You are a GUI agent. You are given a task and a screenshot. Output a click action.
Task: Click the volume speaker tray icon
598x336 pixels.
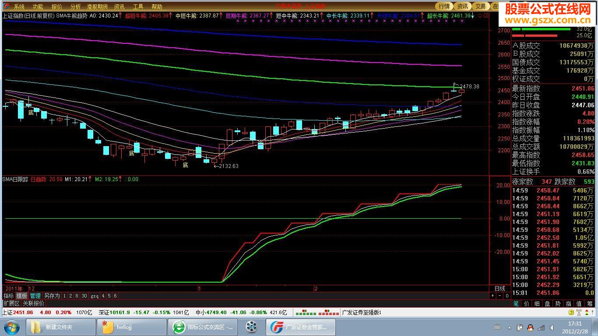click(x=552, y=327)
